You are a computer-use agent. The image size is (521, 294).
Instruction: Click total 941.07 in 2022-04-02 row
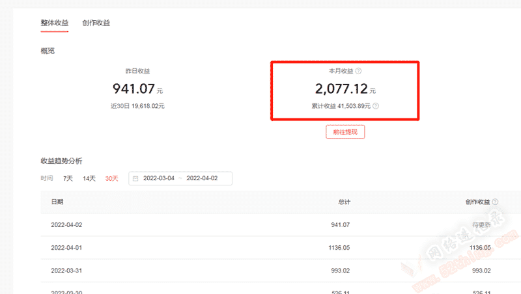click(340, 224)
